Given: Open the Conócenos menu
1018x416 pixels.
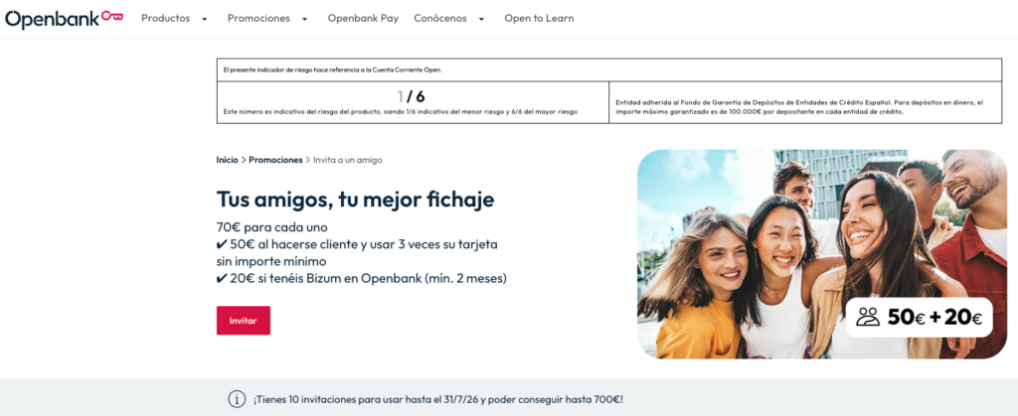Looking at the screenshot, I should pyautogui.click(x=440, y=19).
